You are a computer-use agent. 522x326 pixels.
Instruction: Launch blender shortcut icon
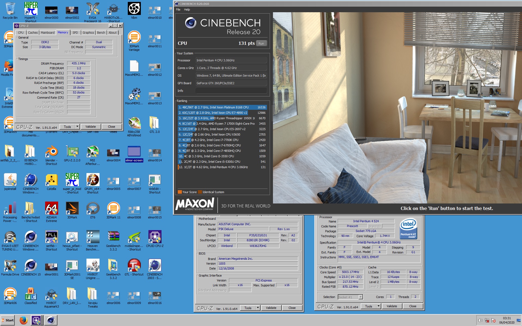51,155
